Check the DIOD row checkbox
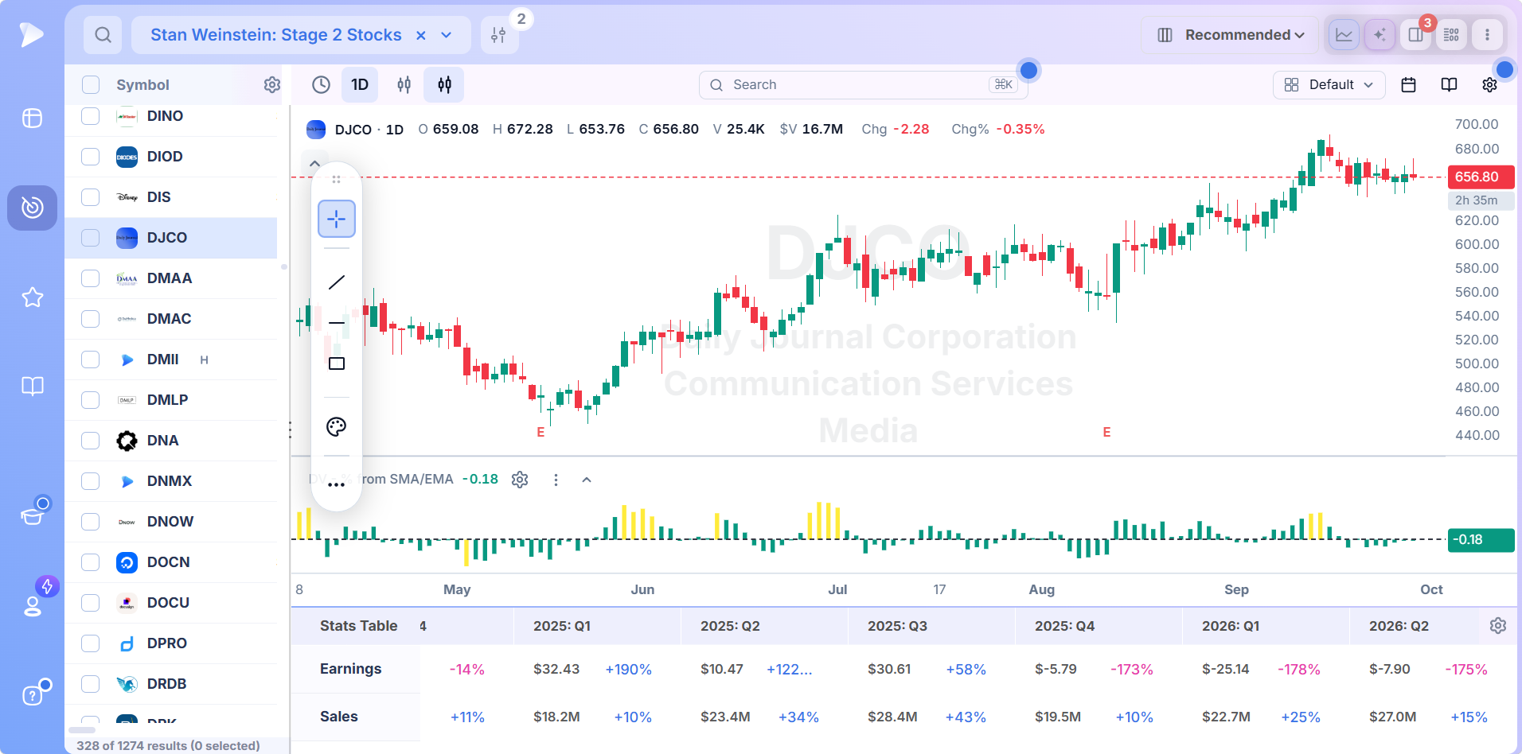The height and width of the screenshot is (754, 1522). (x=91, y=157)
